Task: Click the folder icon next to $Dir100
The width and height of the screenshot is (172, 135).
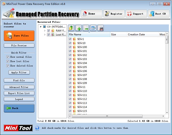Action: 74,47
